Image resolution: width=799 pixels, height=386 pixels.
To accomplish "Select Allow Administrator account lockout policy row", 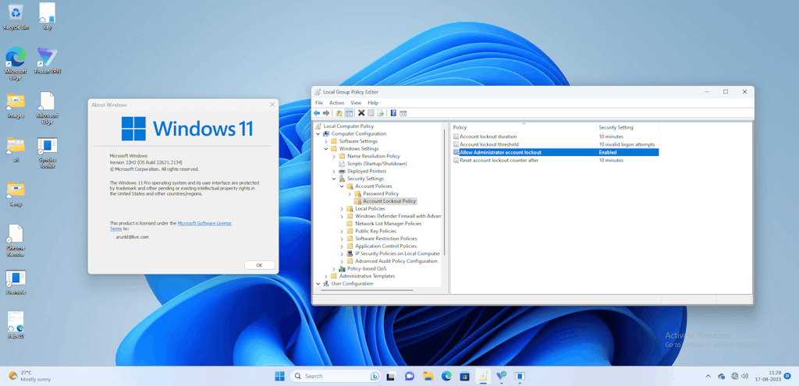I will click(556, 152).
